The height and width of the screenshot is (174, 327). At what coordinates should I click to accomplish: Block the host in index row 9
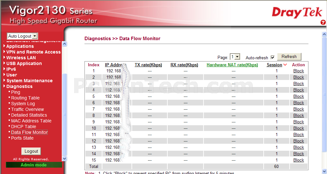(x=299, y=122)
